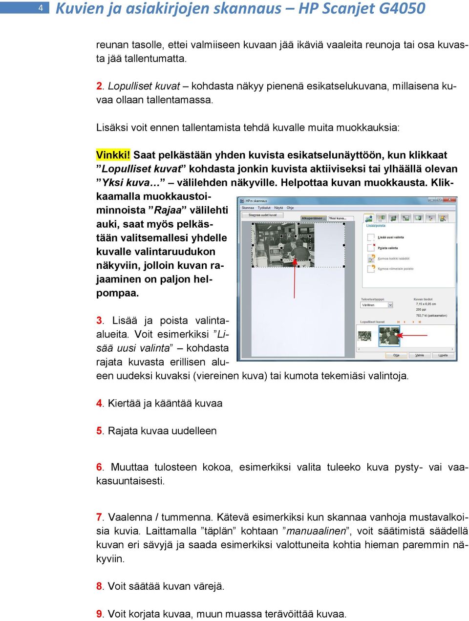
Task: Open the Skannaa menu
Action: coord(248,208)
